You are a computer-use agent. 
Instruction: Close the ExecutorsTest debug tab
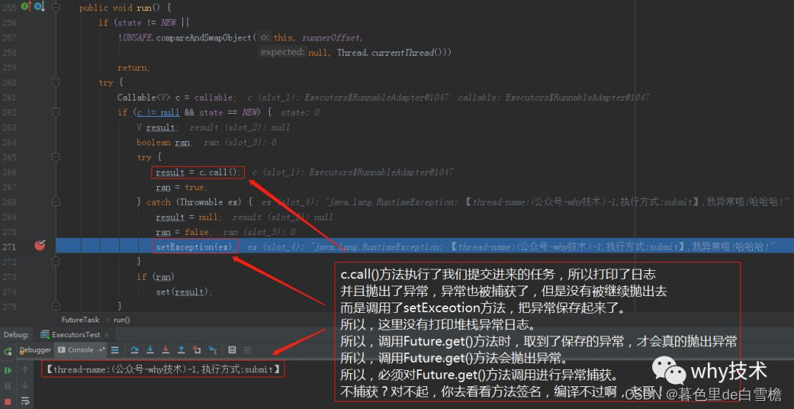click(107, 335)
